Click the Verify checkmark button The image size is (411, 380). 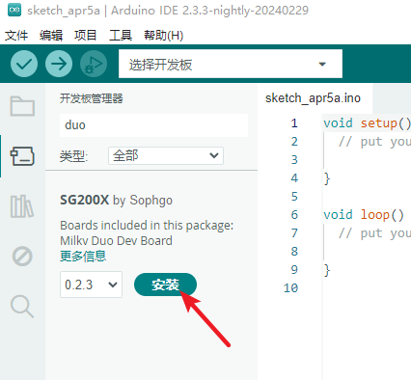coord(24,64)
